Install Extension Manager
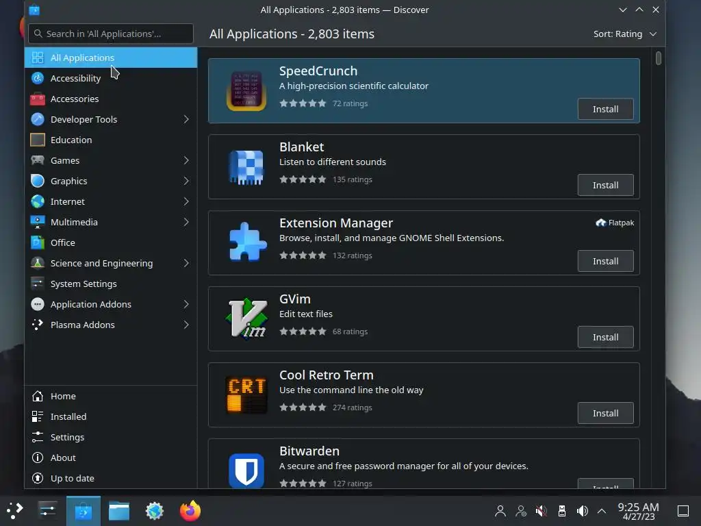The height and width of the screenshot is (526, 701). tap(605, 261)
